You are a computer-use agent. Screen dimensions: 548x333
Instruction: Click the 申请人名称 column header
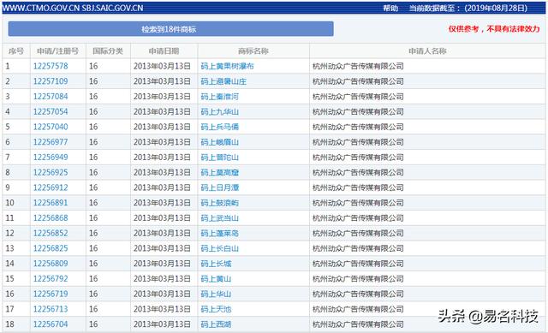(427, 51)
